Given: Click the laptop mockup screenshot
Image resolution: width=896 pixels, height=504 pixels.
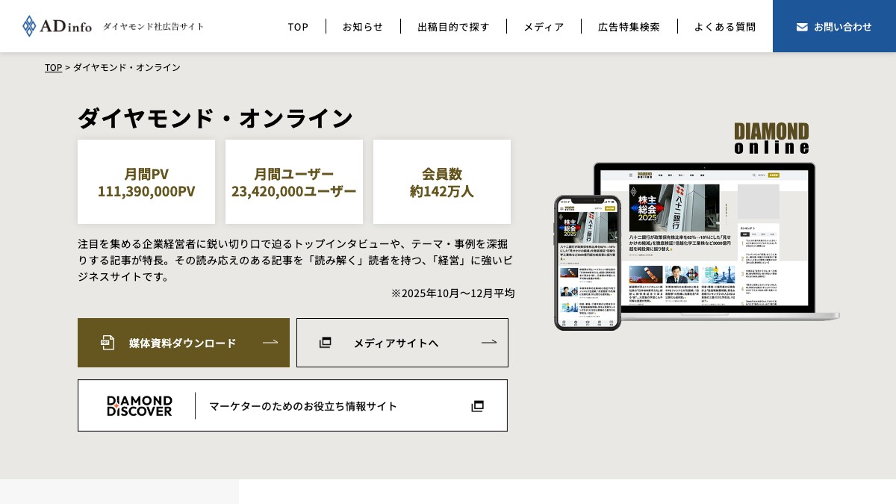Looking at the screenshot, I should point(717,241).
